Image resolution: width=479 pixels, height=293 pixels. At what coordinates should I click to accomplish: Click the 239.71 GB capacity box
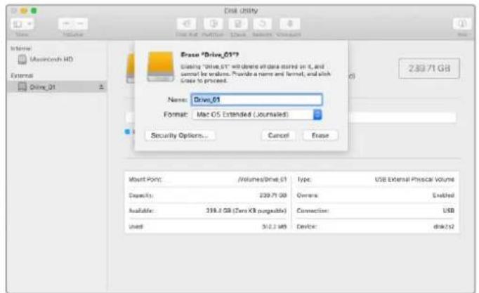pos(429,68)
